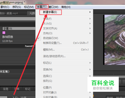Click the 12.59 fps value
Screen dimensions: 125x98
7,41
